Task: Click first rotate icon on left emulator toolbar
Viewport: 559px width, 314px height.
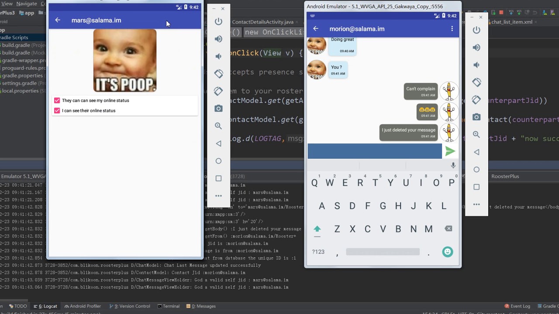Action: coord(218,74)
